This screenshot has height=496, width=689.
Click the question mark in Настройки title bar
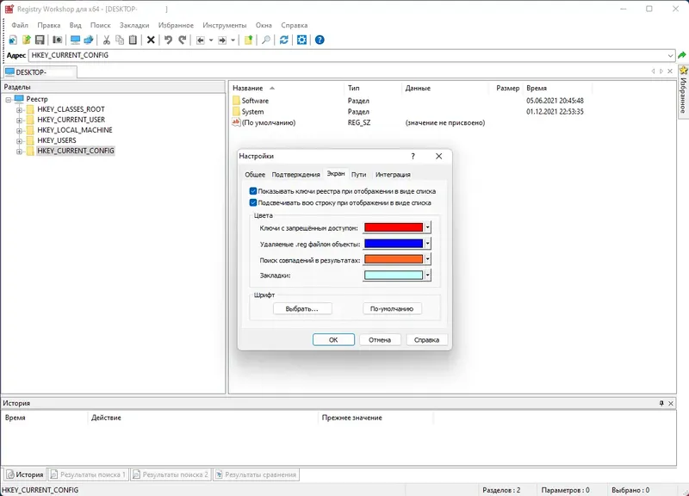[x=413, y=156]
